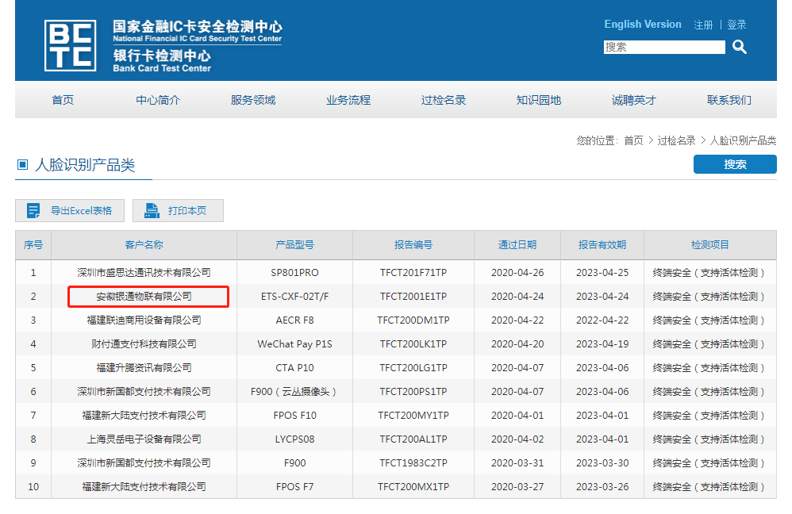792x514 pixels.
Task: Open the 过检名录 menu
Action: (444, 100)
